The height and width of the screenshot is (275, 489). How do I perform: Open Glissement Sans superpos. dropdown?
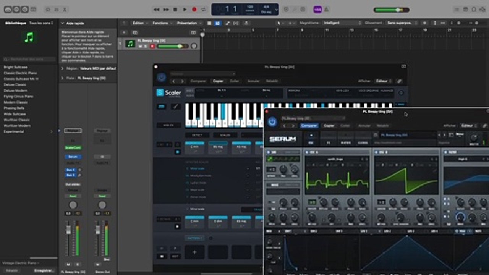tap(401, 23)
